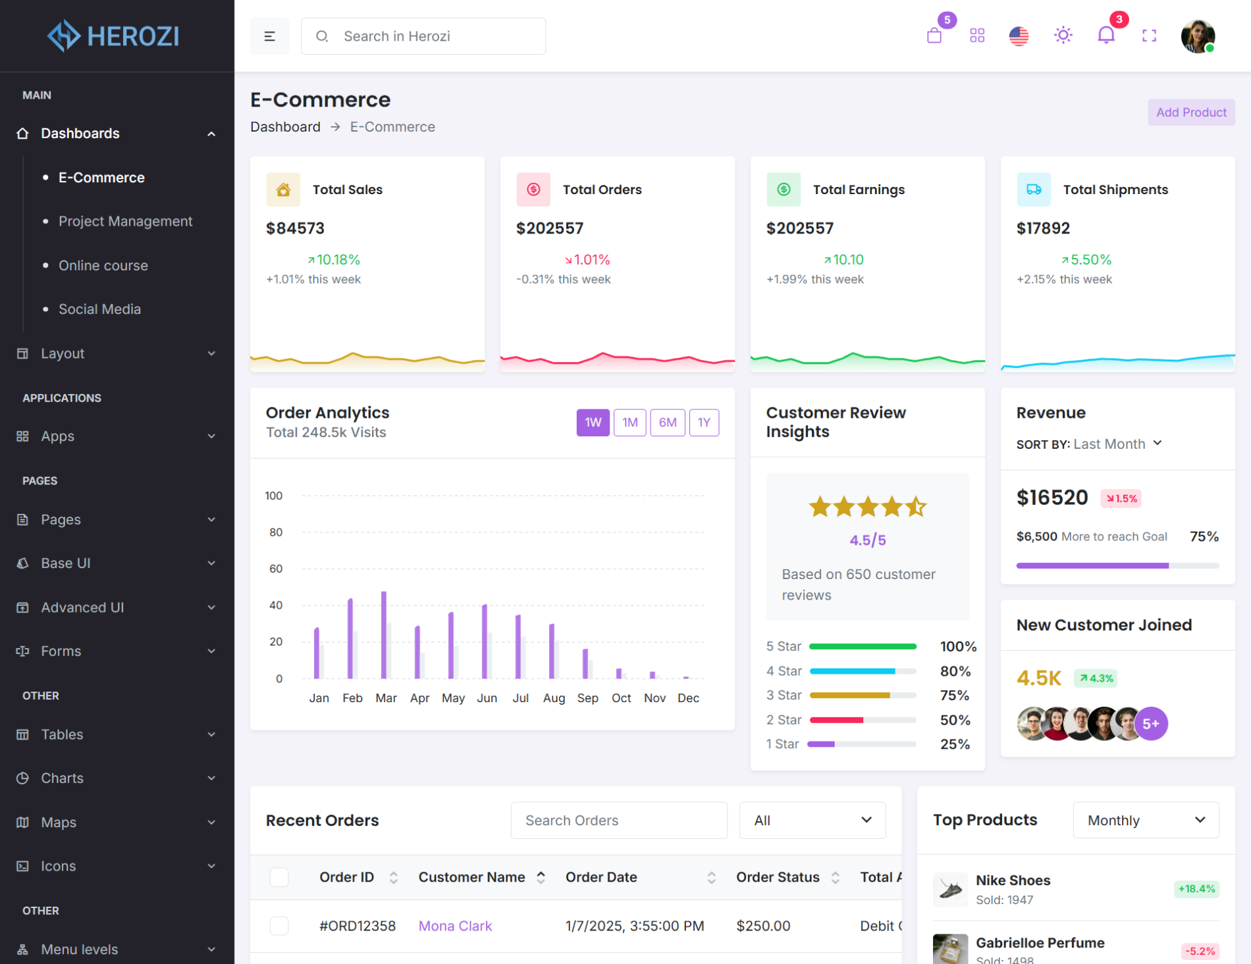Click the search magnifier icon
The image size is (1251, 964).
322,36
